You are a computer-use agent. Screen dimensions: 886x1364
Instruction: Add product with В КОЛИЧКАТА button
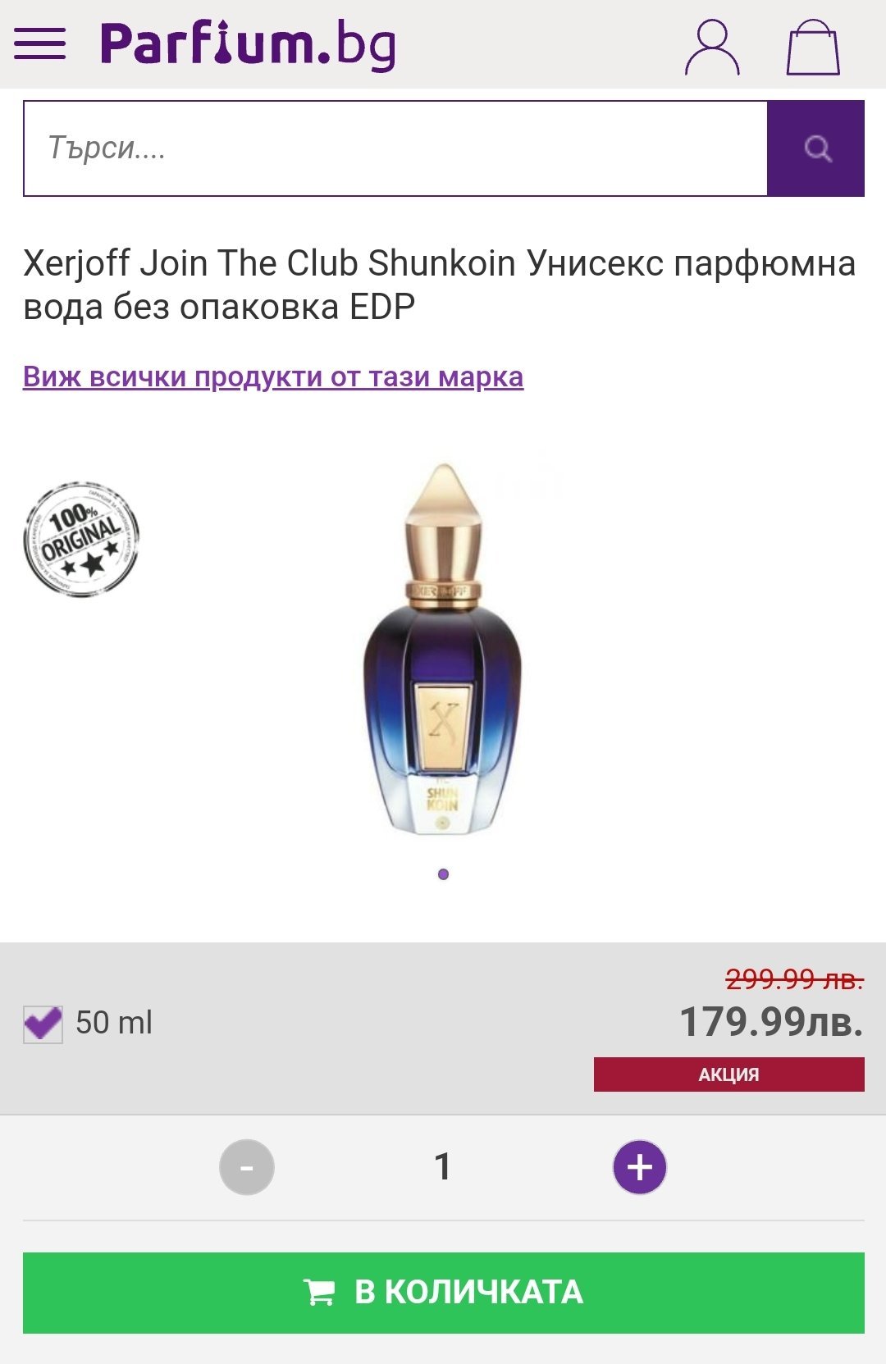[444, 1293]
